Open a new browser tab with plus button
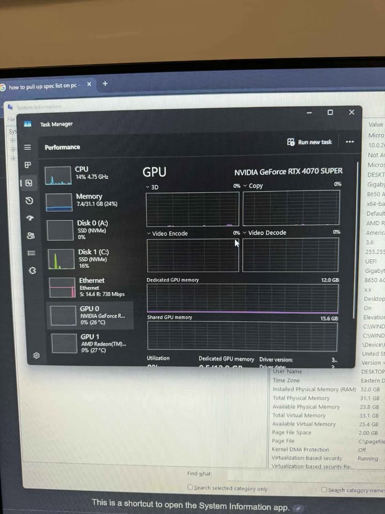 coord(105,84)
